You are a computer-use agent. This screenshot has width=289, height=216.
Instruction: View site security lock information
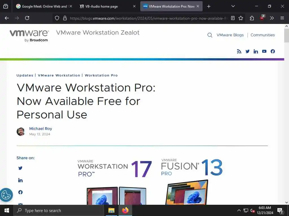(65, 18)
